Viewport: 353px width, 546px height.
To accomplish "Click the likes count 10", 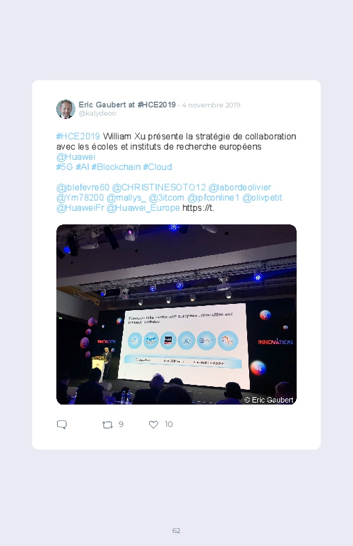I will 168,424.
